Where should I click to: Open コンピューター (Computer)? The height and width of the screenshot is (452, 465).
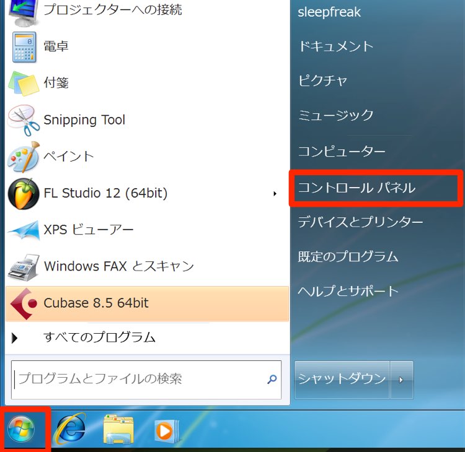click(342, 151)
